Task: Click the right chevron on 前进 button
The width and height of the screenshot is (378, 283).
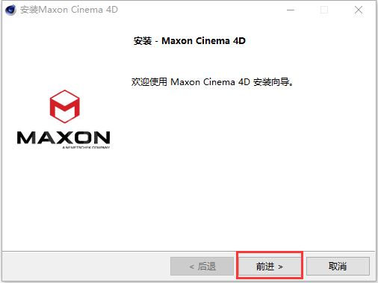Action: (281, 267)
